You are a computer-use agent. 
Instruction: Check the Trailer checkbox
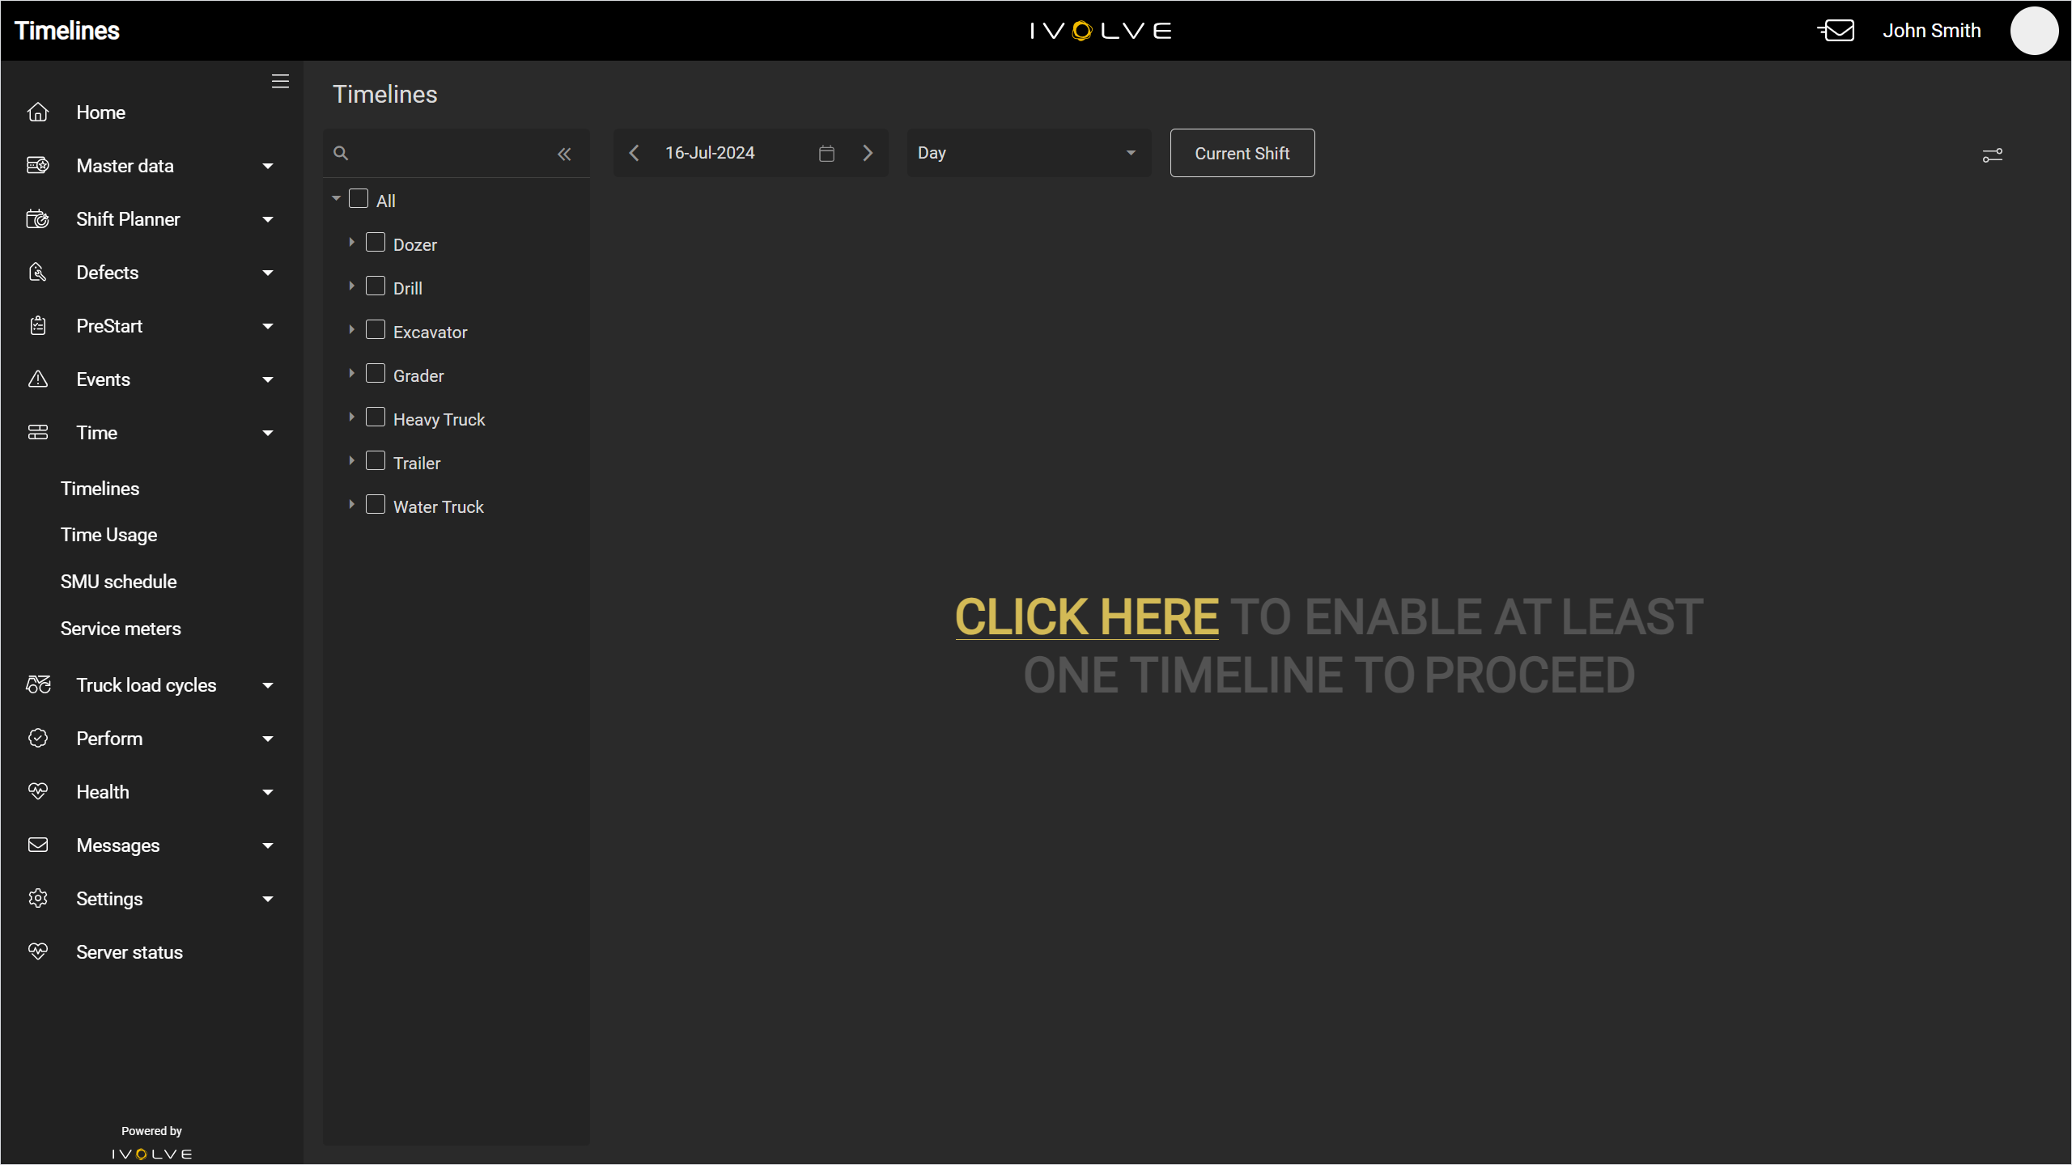(x=376, y=461)
